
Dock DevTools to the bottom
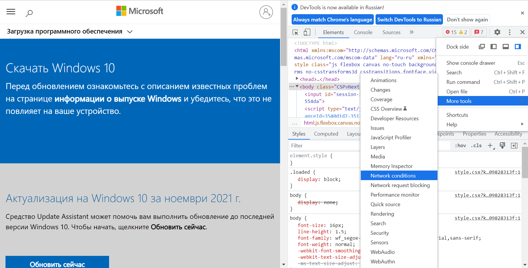tap(505, 47)
